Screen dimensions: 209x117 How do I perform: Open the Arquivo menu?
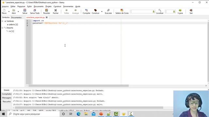pos(5,6)
